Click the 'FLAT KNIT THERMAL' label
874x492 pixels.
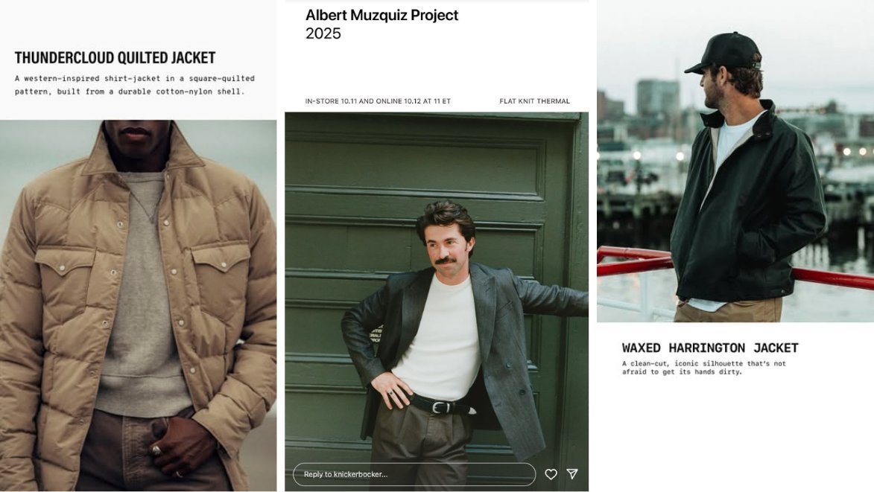pyautogui.click(x=534, y=101)
